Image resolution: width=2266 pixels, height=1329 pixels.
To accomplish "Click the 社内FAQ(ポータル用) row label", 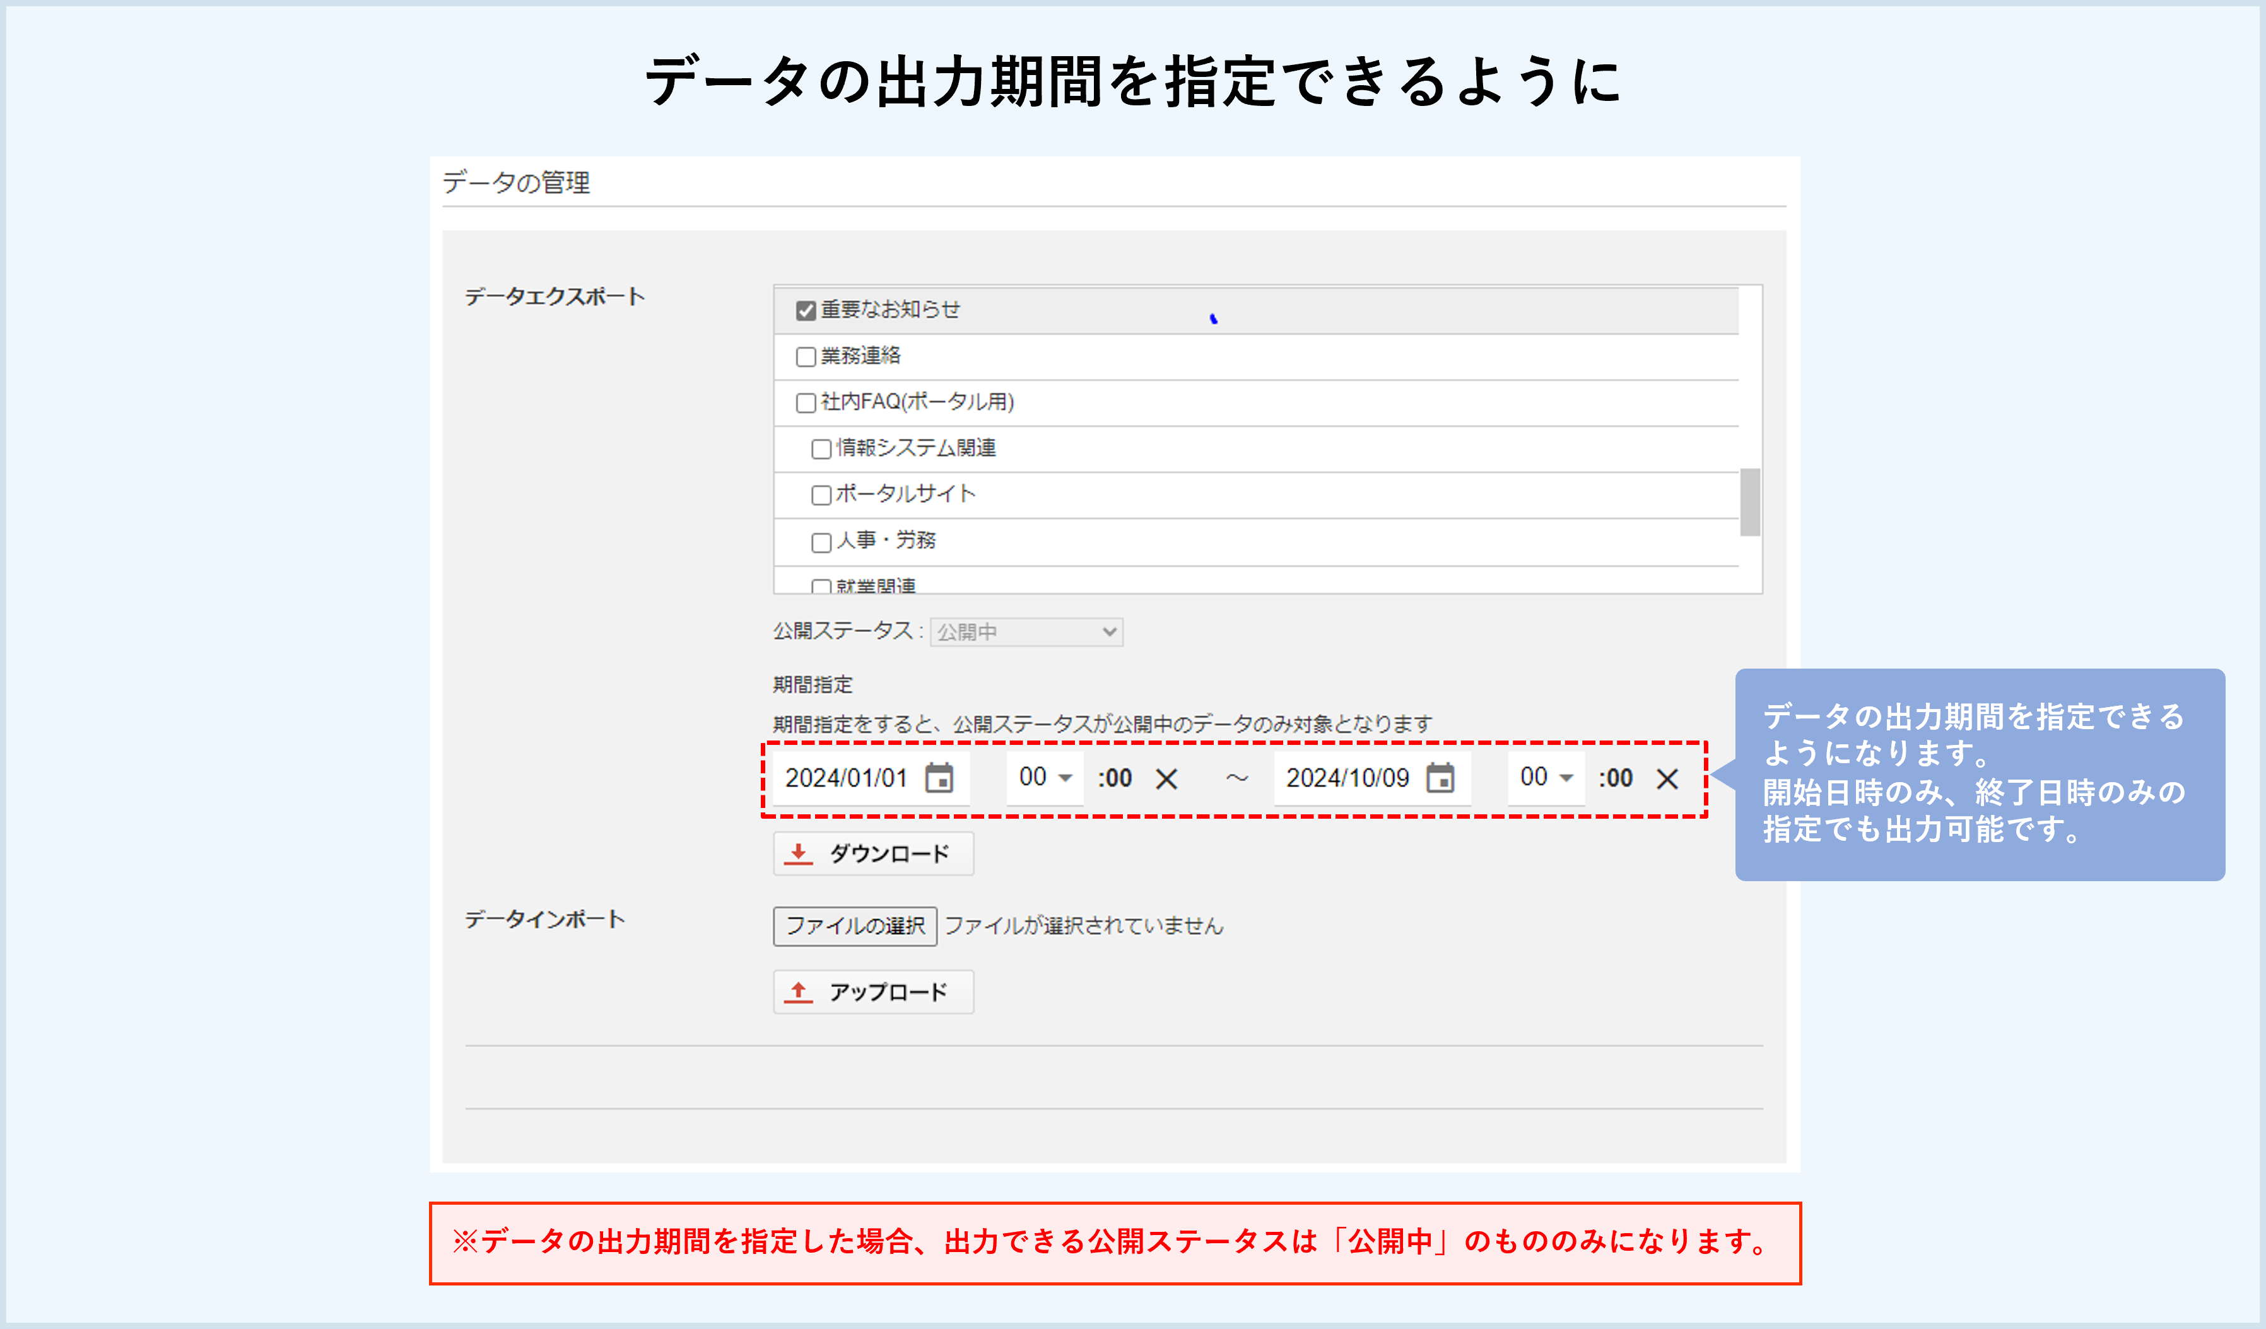I will coord(917,402).
